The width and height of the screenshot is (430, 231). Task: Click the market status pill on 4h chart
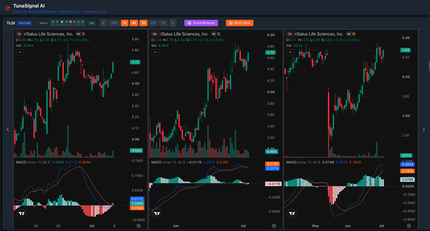(x=213, y=34)
